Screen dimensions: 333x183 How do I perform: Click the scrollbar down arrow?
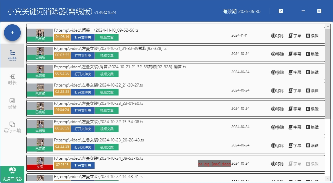point(328,179)
